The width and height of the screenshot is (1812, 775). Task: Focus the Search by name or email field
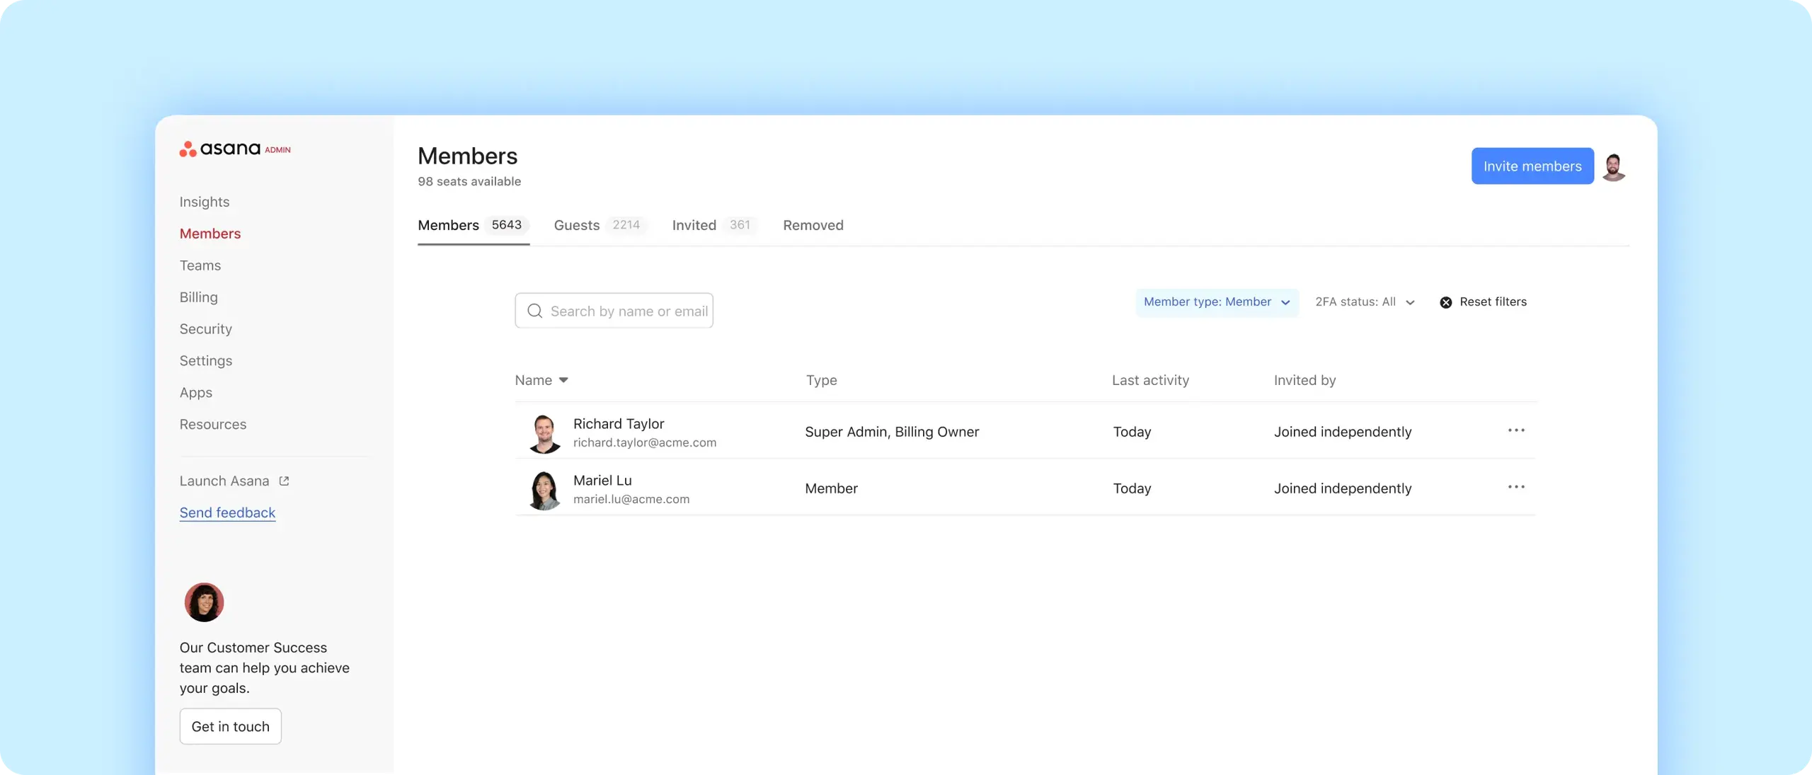614,311
